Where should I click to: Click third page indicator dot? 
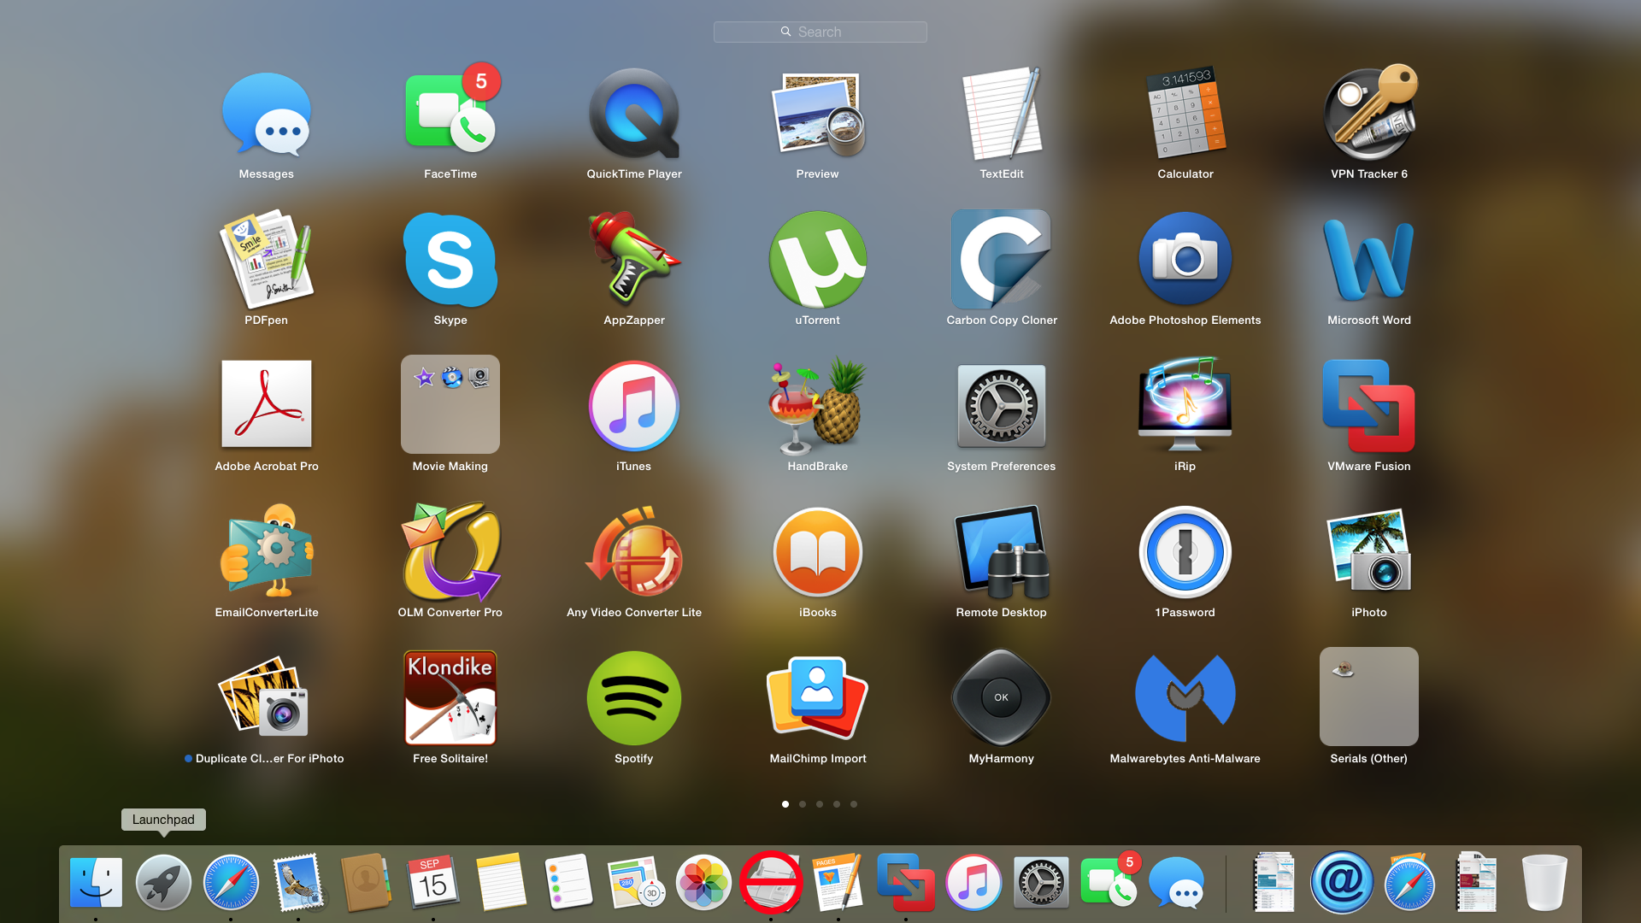coord(820,803)
